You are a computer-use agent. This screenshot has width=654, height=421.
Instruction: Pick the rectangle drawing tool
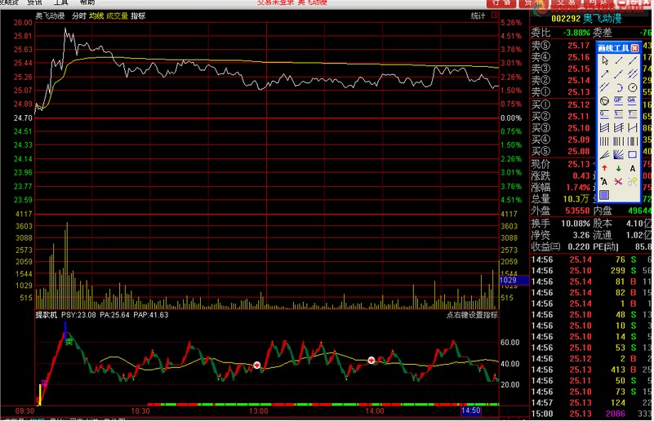(632, 154)
